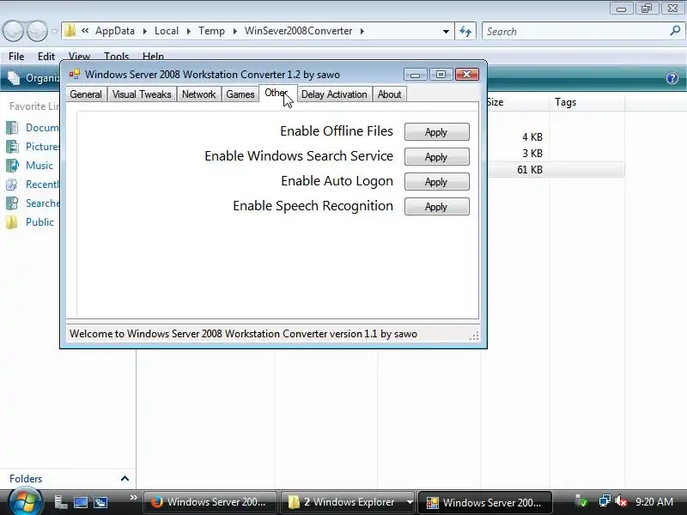This screenshot has width=687, height=515.
Task: Click Local in the address path
Action: (167, 31)
